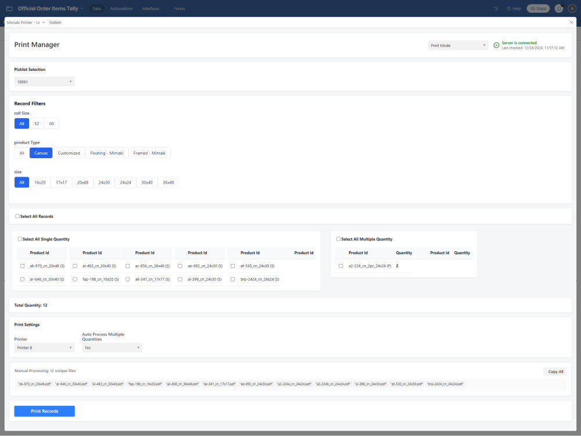The width and height of the screenshot is (581, 436).
Task: Click the Share button
Action: click(538, 9)
